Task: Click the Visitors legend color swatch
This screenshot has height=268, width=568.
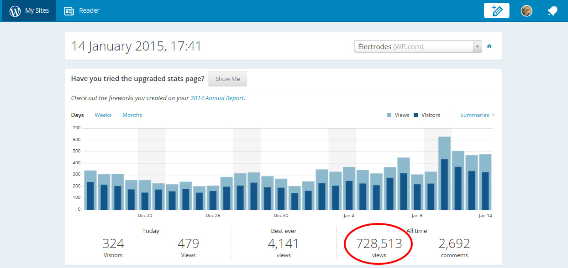Action: (x=416, y=115)
